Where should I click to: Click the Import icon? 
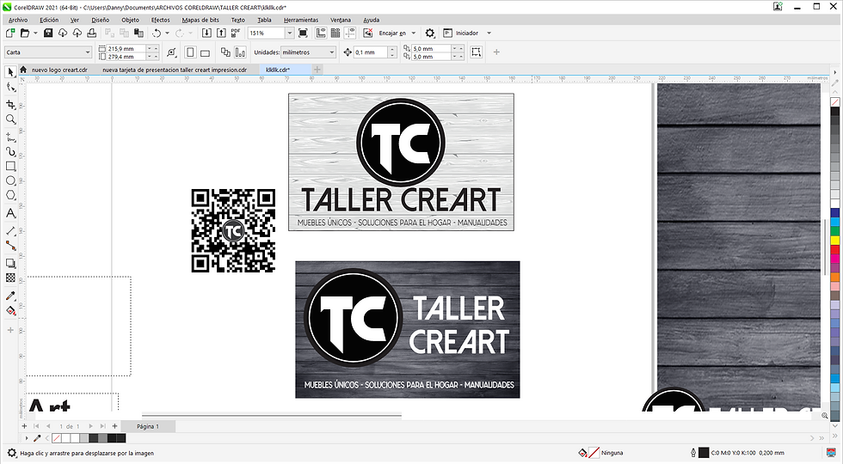point(206,34)
